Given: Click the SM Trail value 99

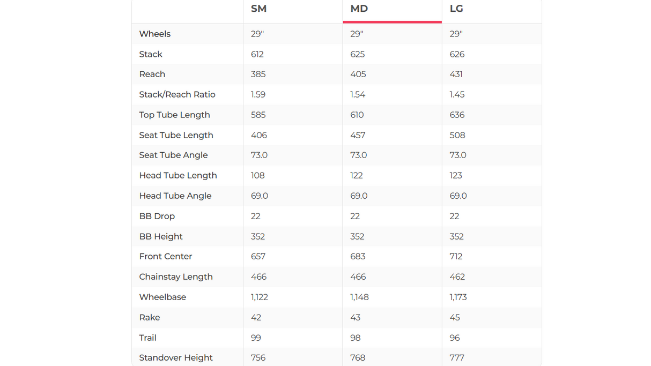Looking at the screenshot, I should point(256,338).
